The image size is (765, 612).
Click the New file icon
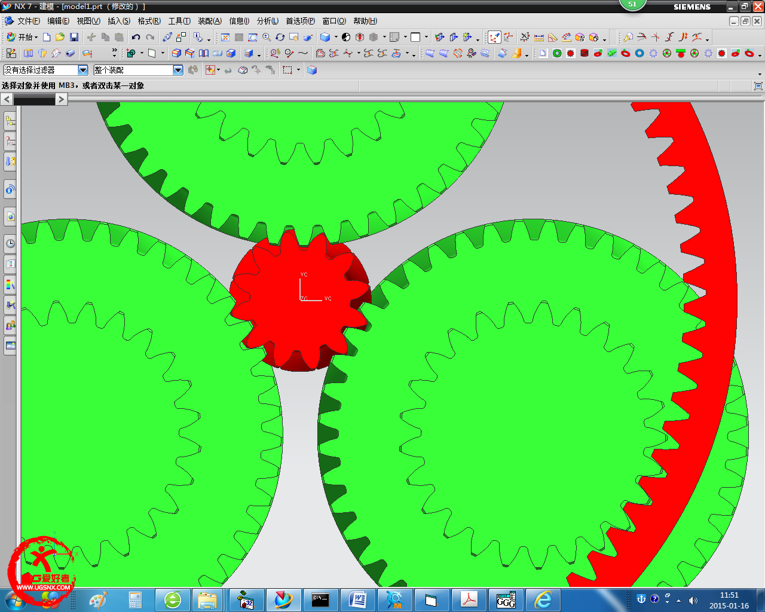[x=47, y=37]
